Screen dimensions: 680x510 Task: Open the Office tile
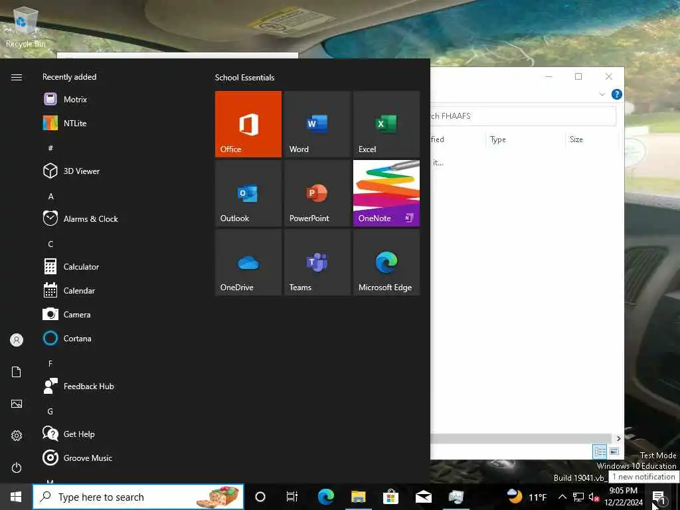tap(248, 124)
